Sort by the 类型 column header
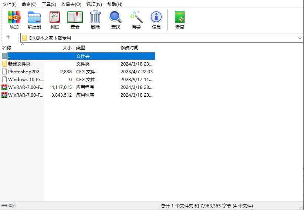Screen dimensions: 304x210 click(96, 47)
